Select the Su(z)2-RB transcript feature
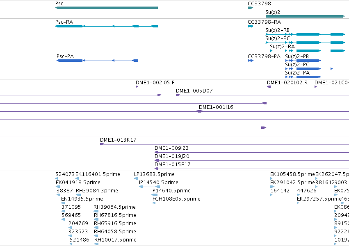 306,34
